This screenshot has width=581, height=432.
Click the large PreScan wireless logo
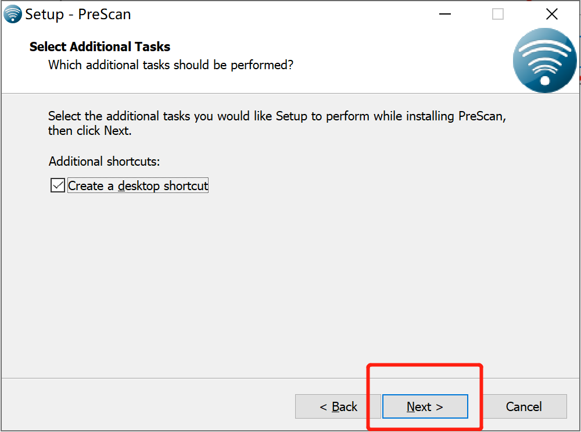tap(545, 60)
